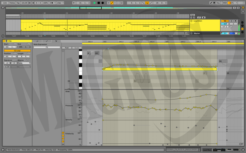Screen dimensions: 246x153
Task: Start playback with the green Play button
Action: (94, 3)
